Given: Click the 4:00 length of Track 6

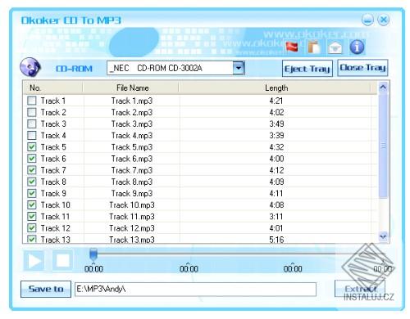Looking at the screenshot, I should 276,159.
